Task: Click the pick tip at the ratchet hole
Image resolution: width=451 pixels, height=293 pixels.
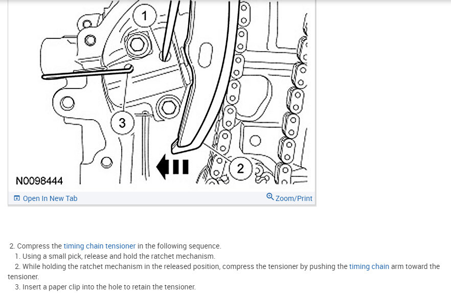Action: [x=165, y=56]
